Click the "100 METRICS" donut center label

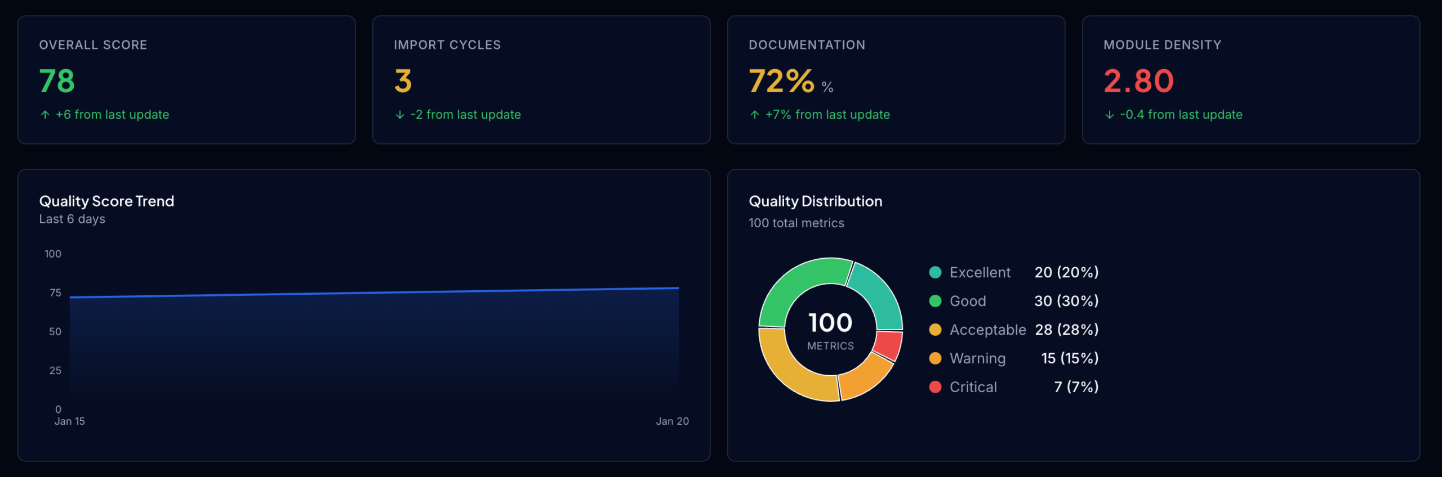tap(831, 331)
